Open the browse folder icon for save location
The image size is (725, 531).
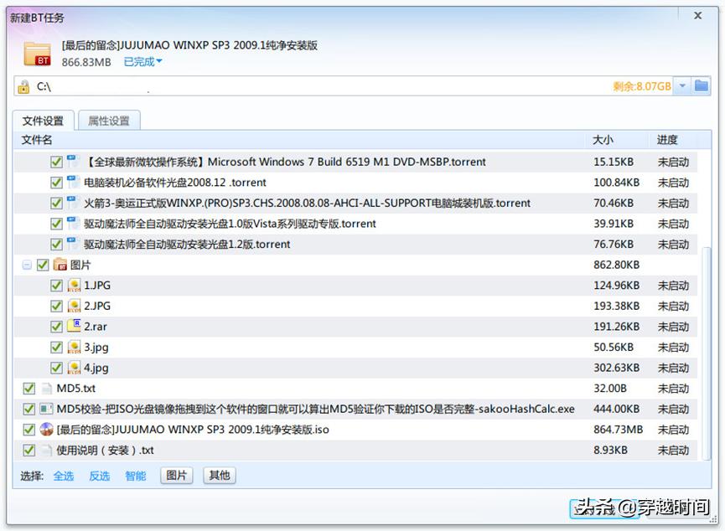[704, 86]
